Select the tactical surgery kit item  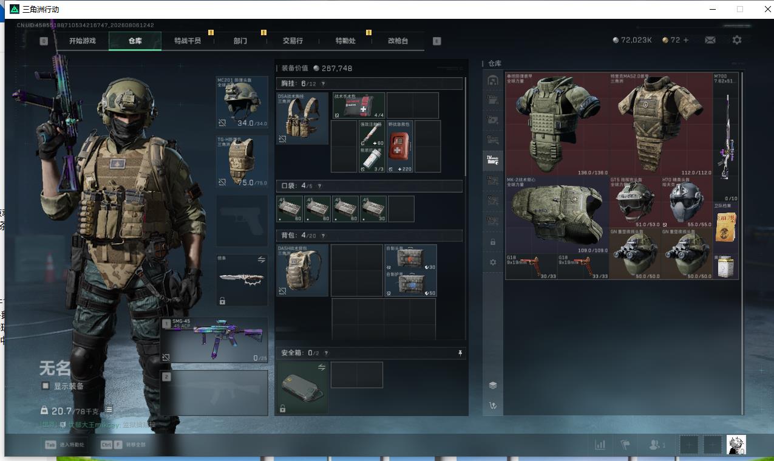point(359,106)
